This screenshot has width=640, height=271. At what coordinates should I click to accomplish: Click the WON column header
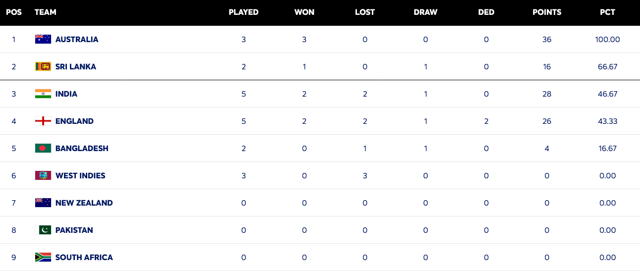304,12
